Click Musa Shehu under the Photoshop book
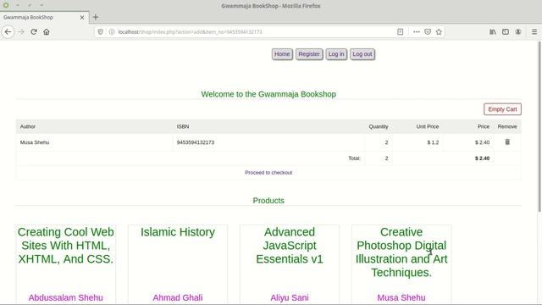This screenshot has height=305, width=542. coord(401,297)
